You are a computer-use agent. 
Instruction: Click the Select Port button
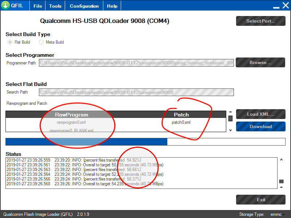click(x=260, y=21)
